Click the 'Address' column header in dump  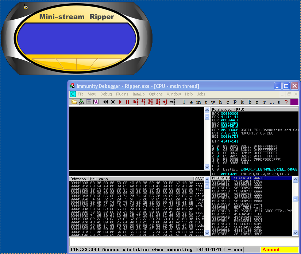coord(79,179)
